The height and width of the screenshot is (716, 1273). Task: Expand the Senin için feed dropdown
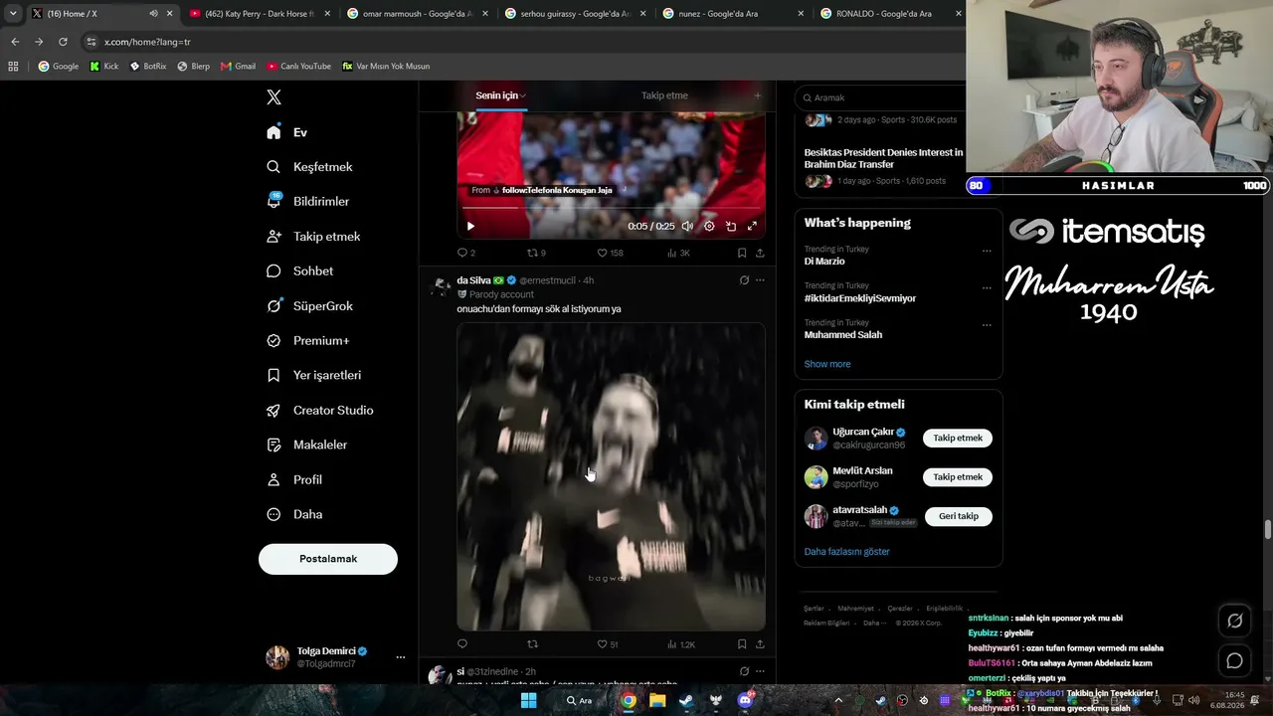coord(523,95)
